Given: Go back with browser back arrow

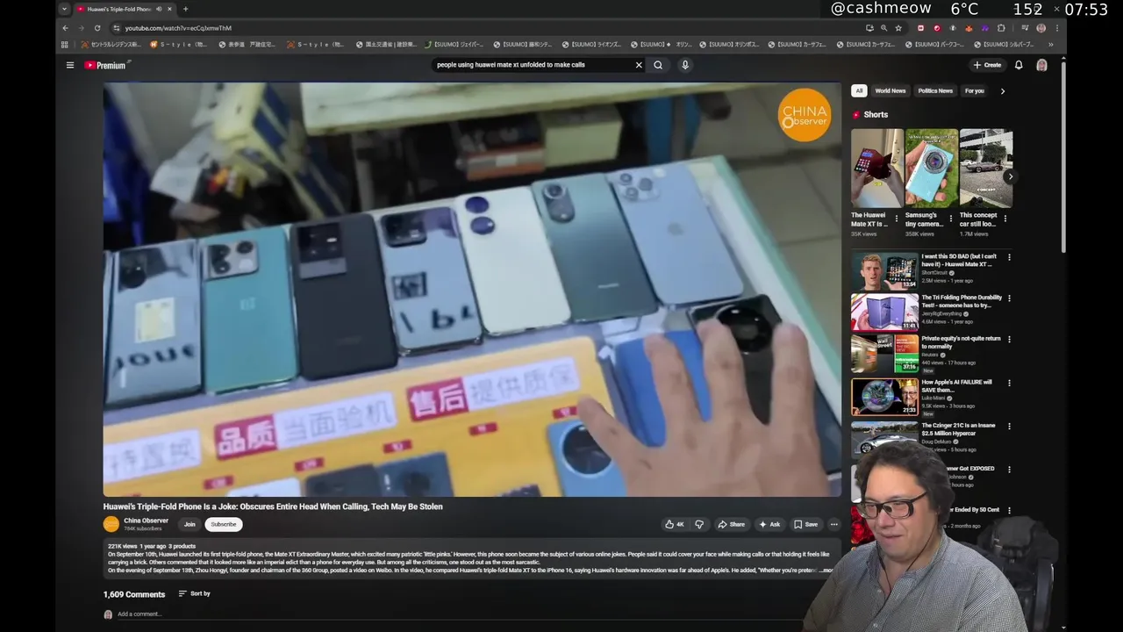Looking at the screenshot, I should [x=65, y=28].
